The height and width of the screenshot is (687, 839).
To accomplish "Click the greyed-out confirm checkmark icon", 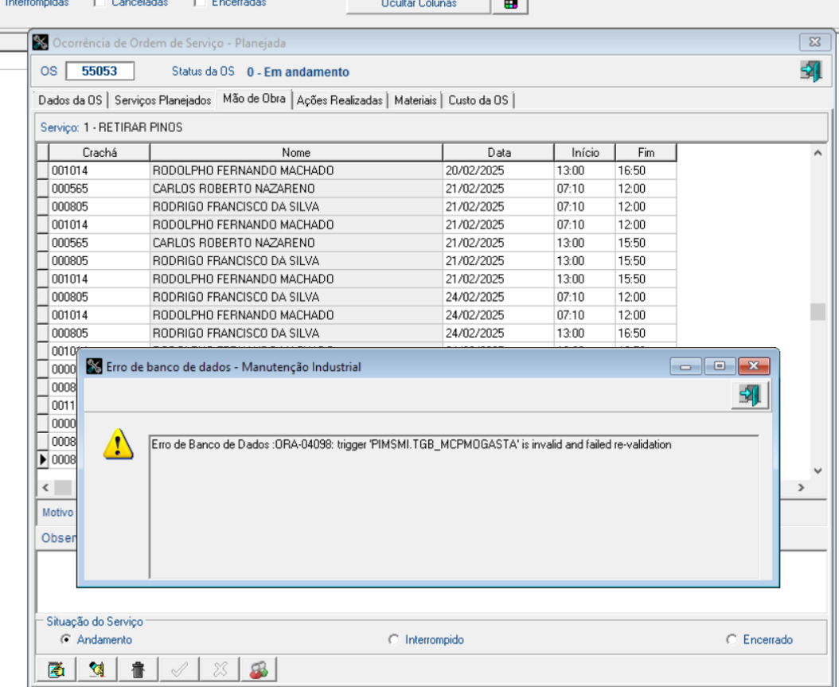I will coord(179,669).
